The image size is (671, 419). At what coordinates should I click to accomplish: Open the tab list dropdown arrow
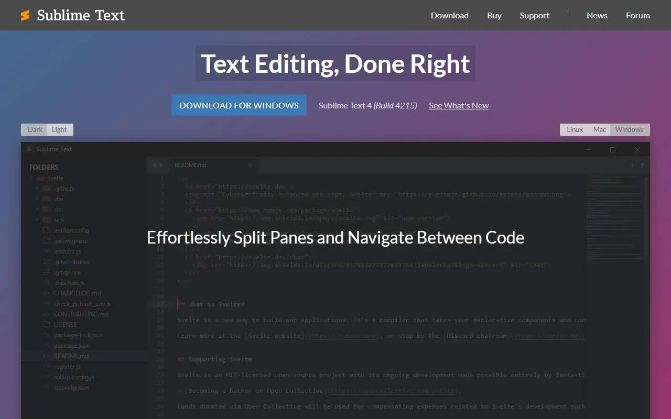(x=642, y=165)
